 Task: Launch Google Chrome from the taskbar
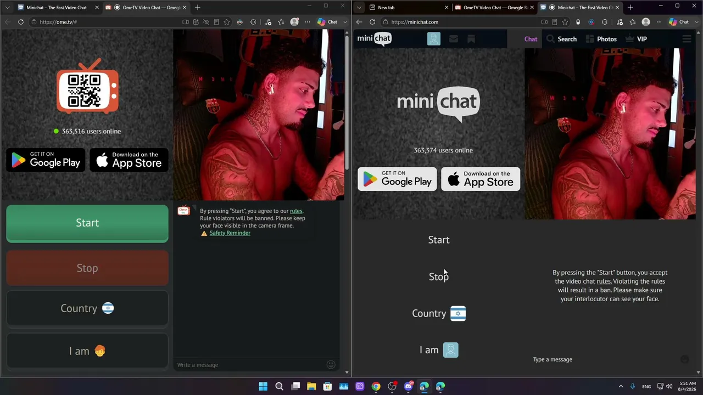[376, 386]
